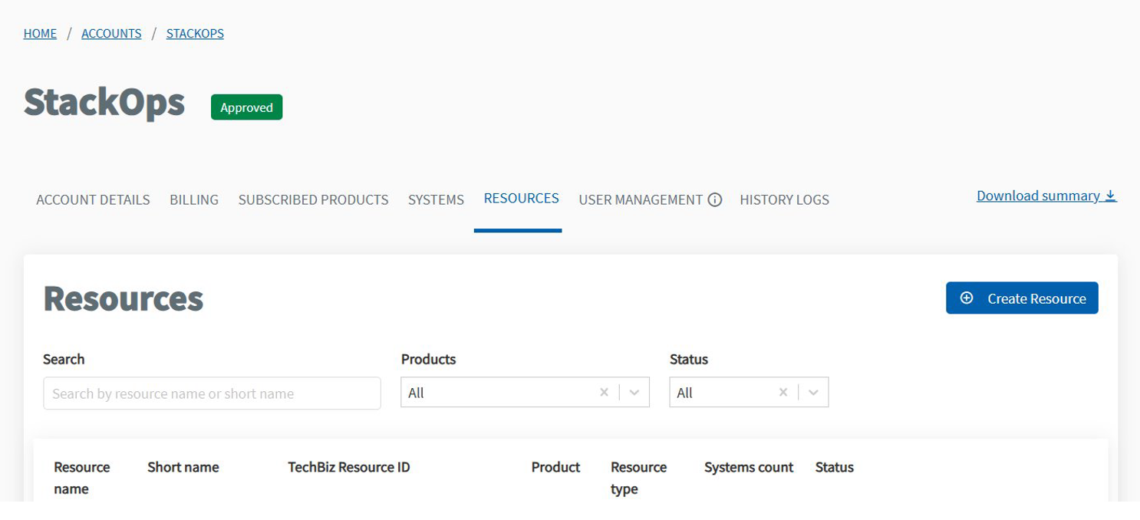
Task: Open the Subscribed Products tab
Action: click(313, 199)
